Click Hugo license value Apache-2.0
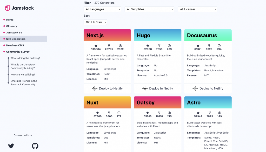Screen dimensions: 266x152 [161, 75]
